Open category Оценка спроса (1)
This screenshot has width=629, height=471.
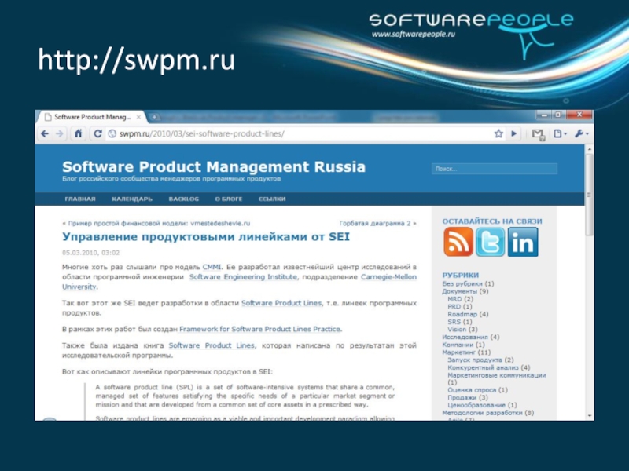477,389
